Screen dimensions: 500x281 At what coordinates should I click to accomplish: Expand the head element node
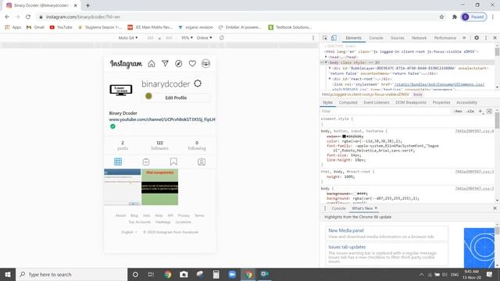point(327,57)
